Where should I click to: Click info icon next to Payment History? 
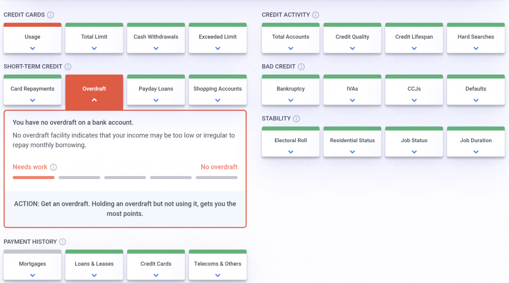(x=62, y=242)
